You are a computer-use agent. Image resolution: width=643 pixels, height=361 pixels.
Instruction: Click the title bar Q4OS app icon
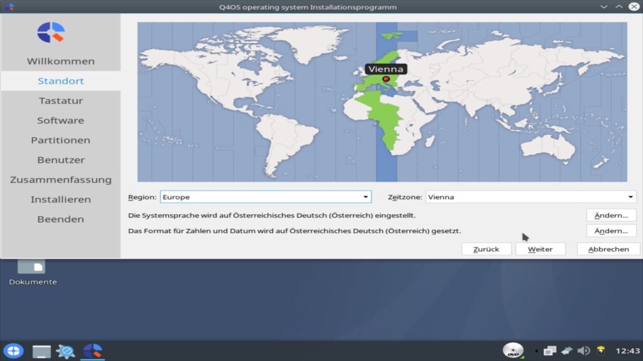pos(9,6)
